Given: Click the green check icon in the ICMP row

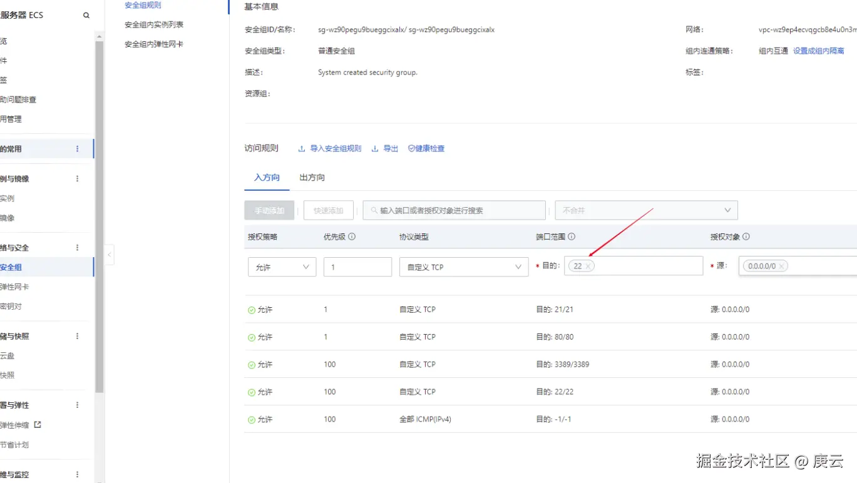Looking at the screenshot, I should (252, 420).
